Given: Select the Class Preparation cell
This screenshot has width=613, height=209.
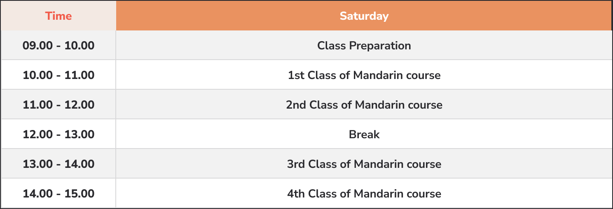Looking at the screenshot, I should [x=364, y=45].
